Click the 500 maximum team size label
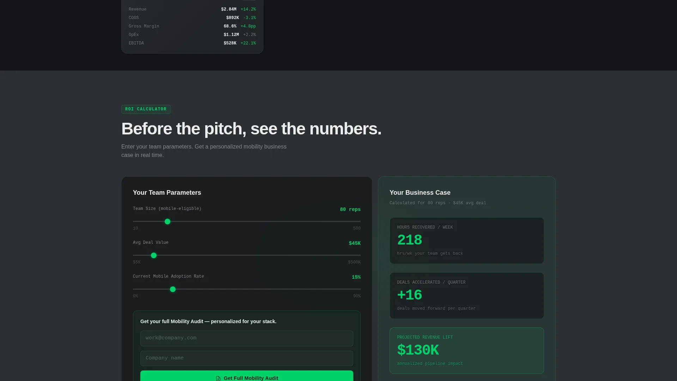Image resolution: width=677 pixels, height=381 pixels. [357, 229]
